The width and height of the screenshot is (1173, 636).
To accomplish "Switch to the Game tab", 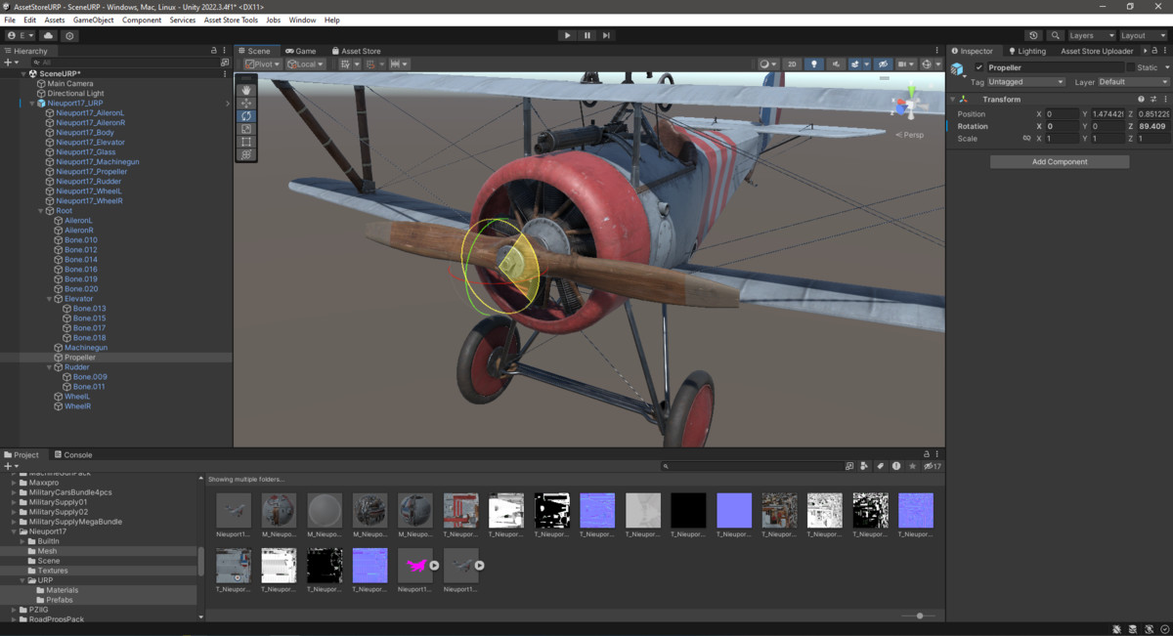I will tap(300, 50).
